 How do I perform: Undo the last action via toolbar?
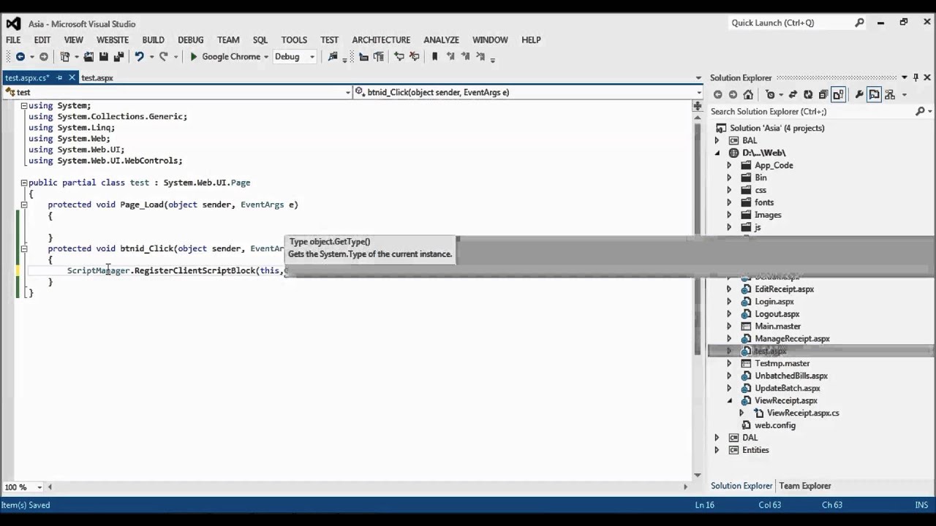tap(139, 57)
